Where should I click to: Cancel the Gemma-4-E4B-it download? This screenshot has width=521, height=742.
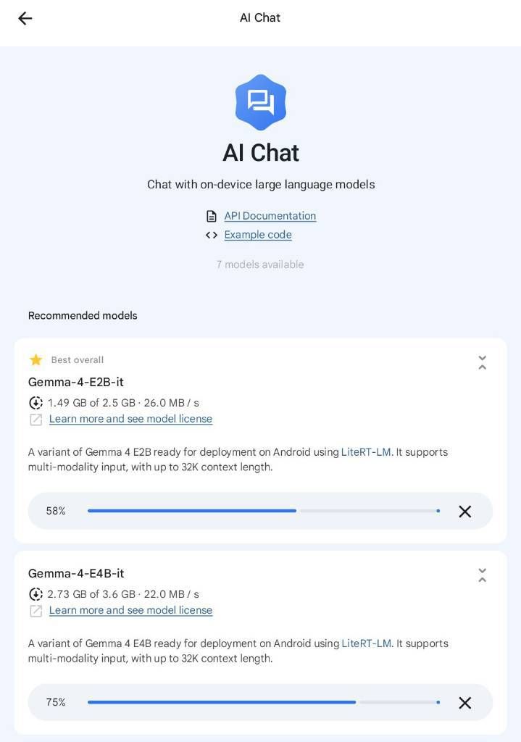point(465,703)
